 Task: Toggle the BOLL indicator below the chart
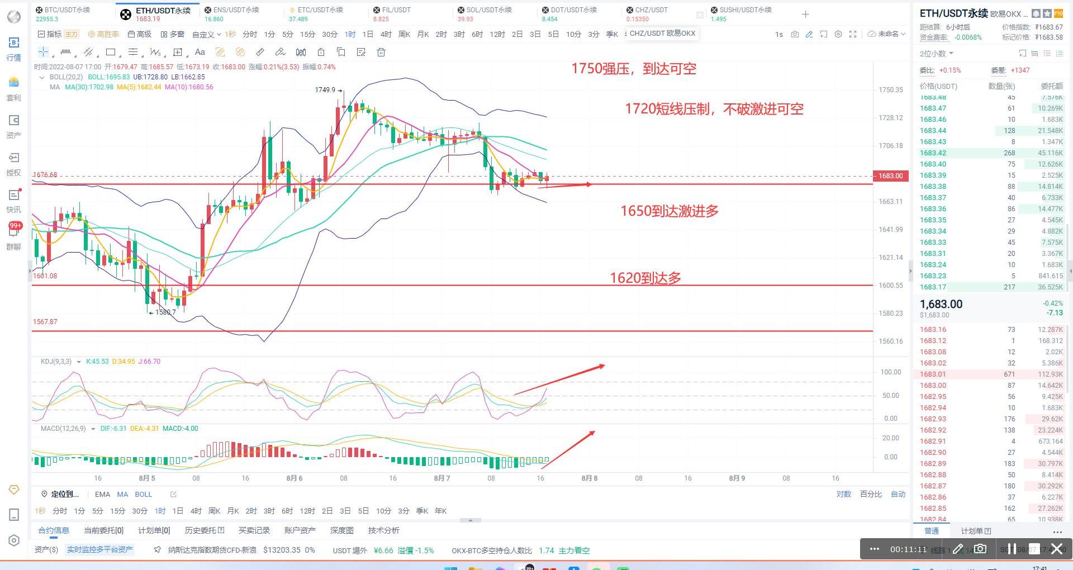143,494
